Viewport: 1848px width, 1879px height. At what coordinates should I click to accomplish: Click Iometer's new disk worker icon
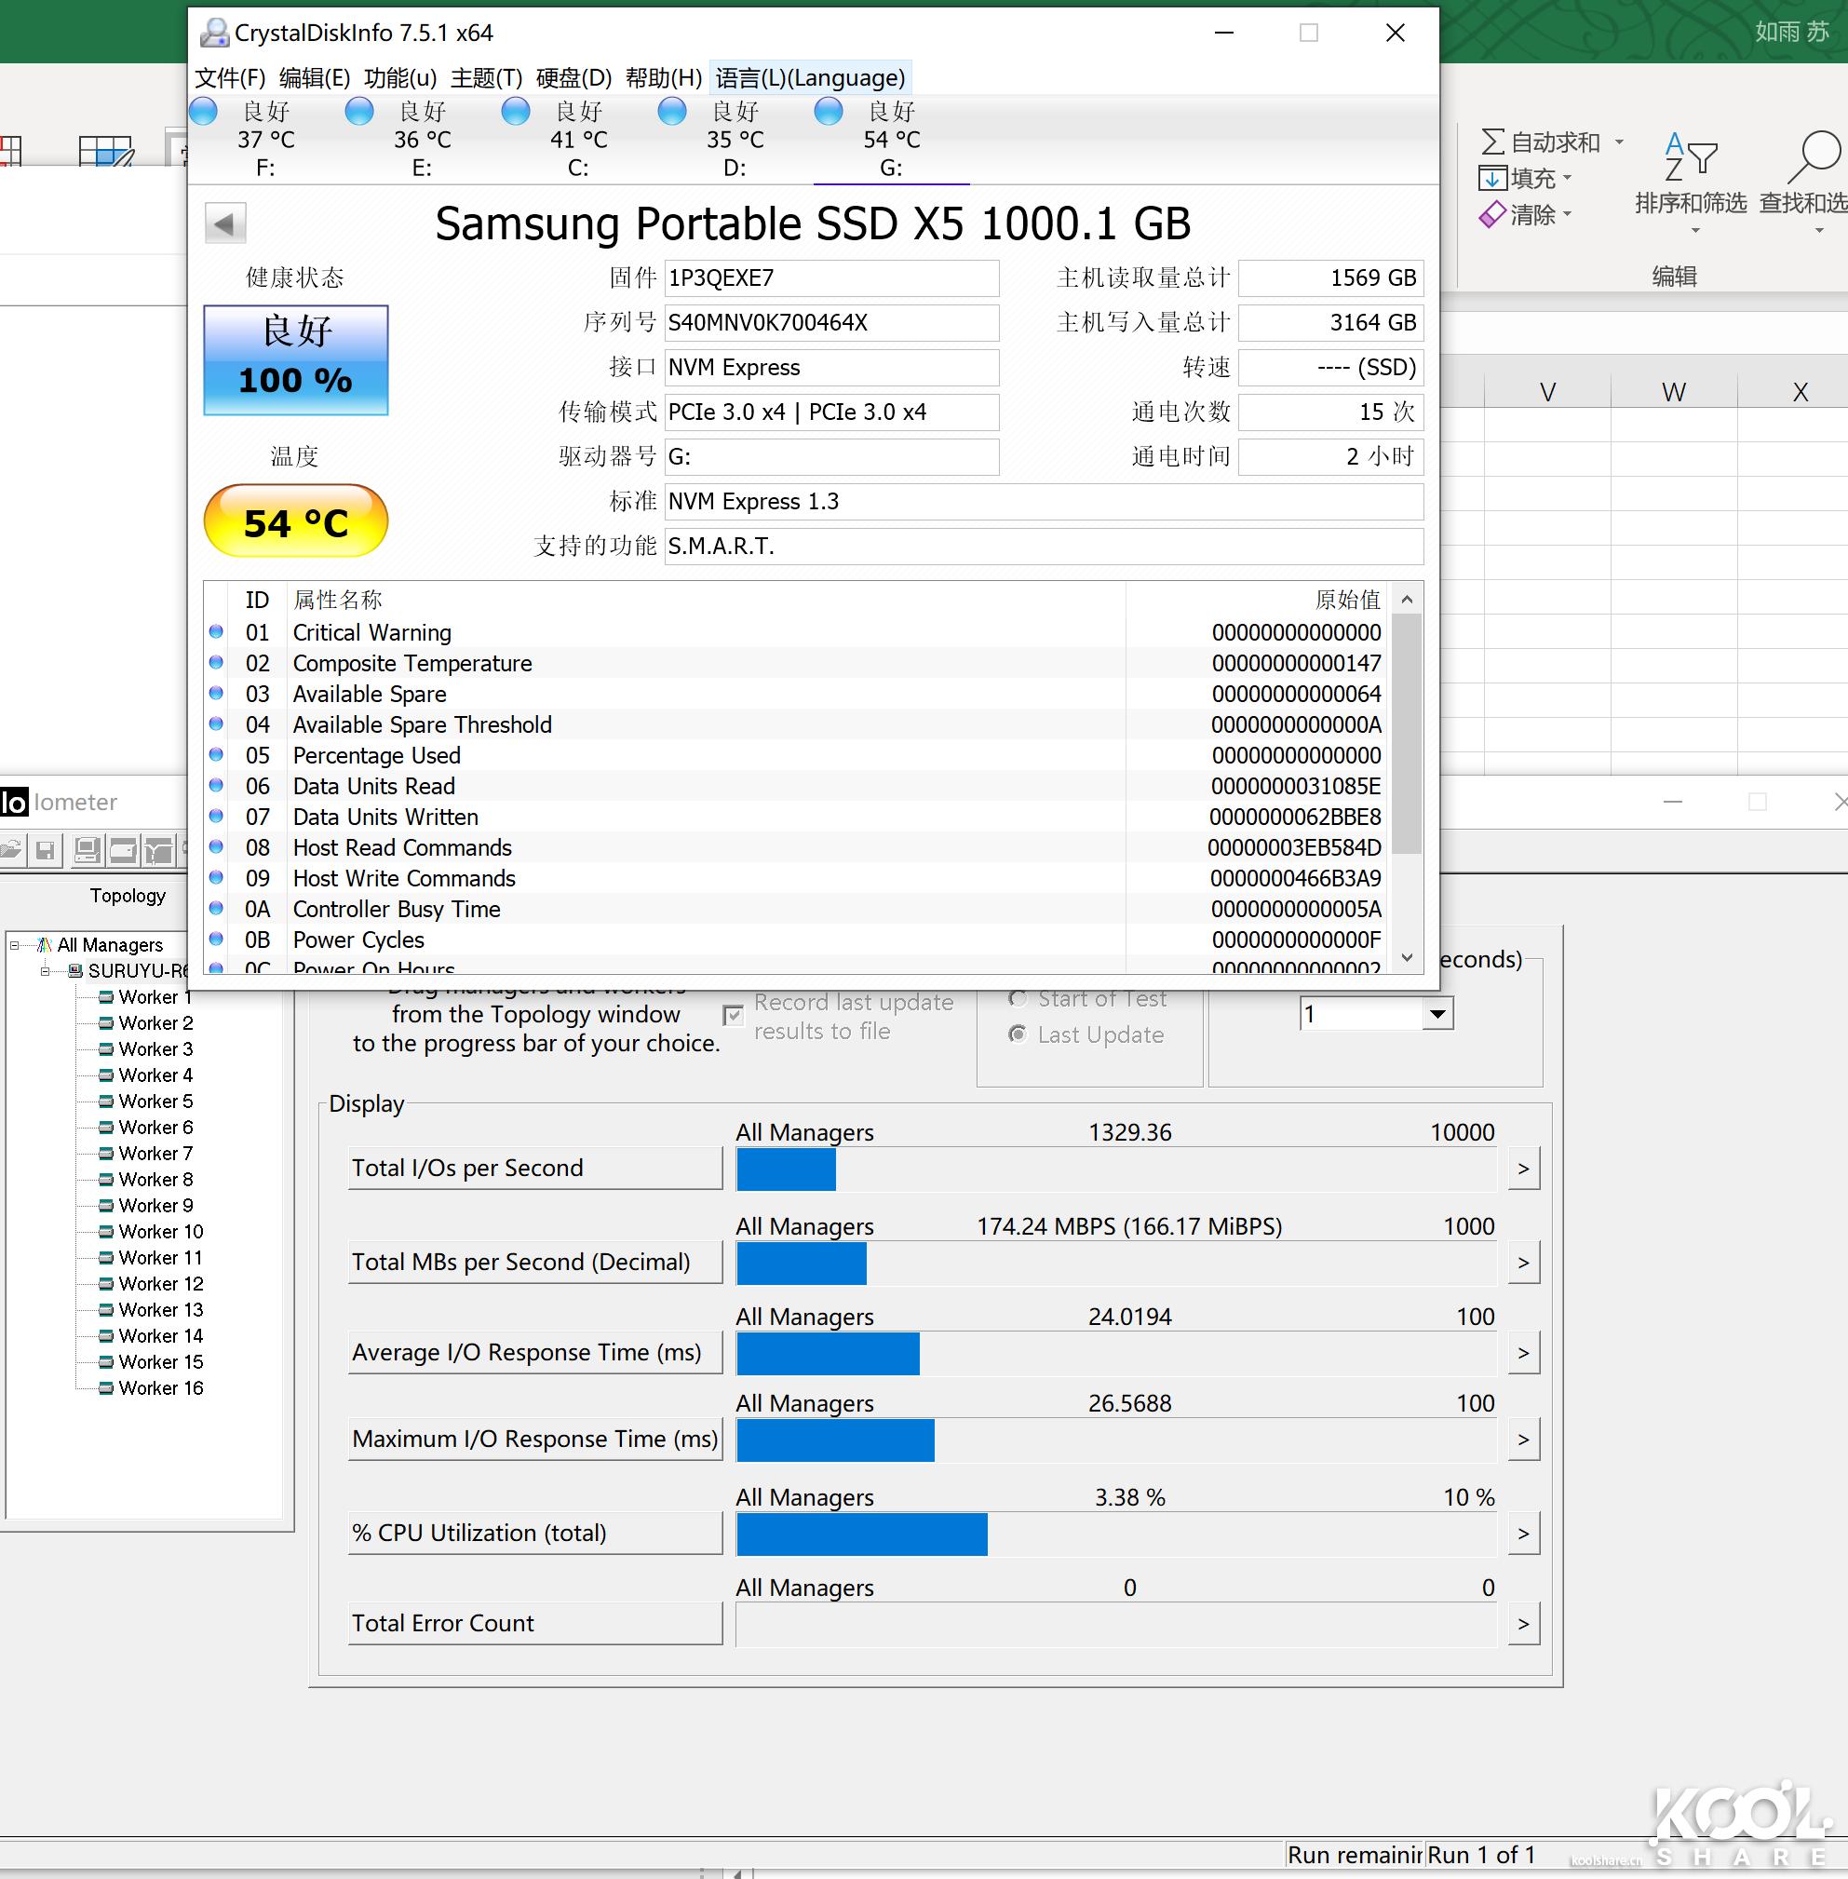(123, 851)
